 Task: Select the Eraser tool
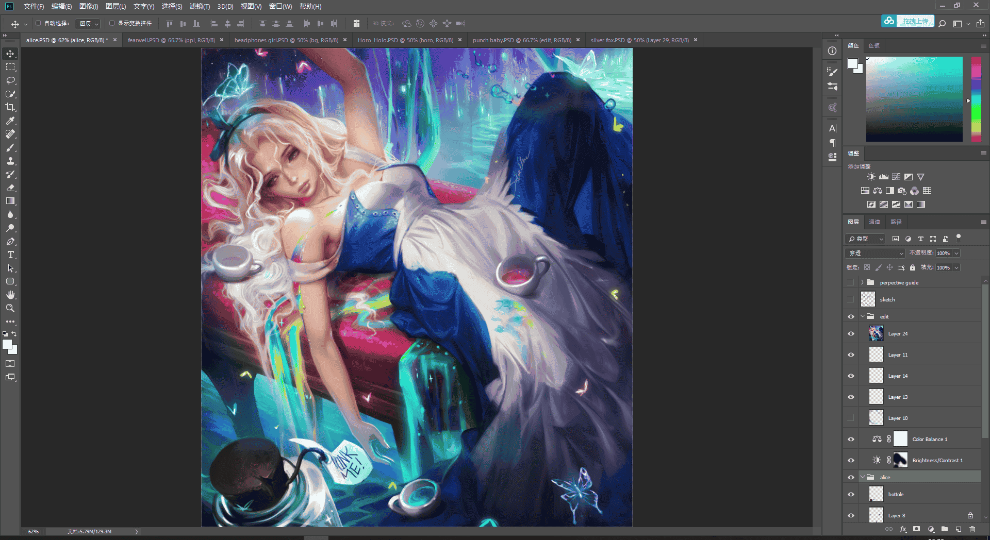point(10,188)
